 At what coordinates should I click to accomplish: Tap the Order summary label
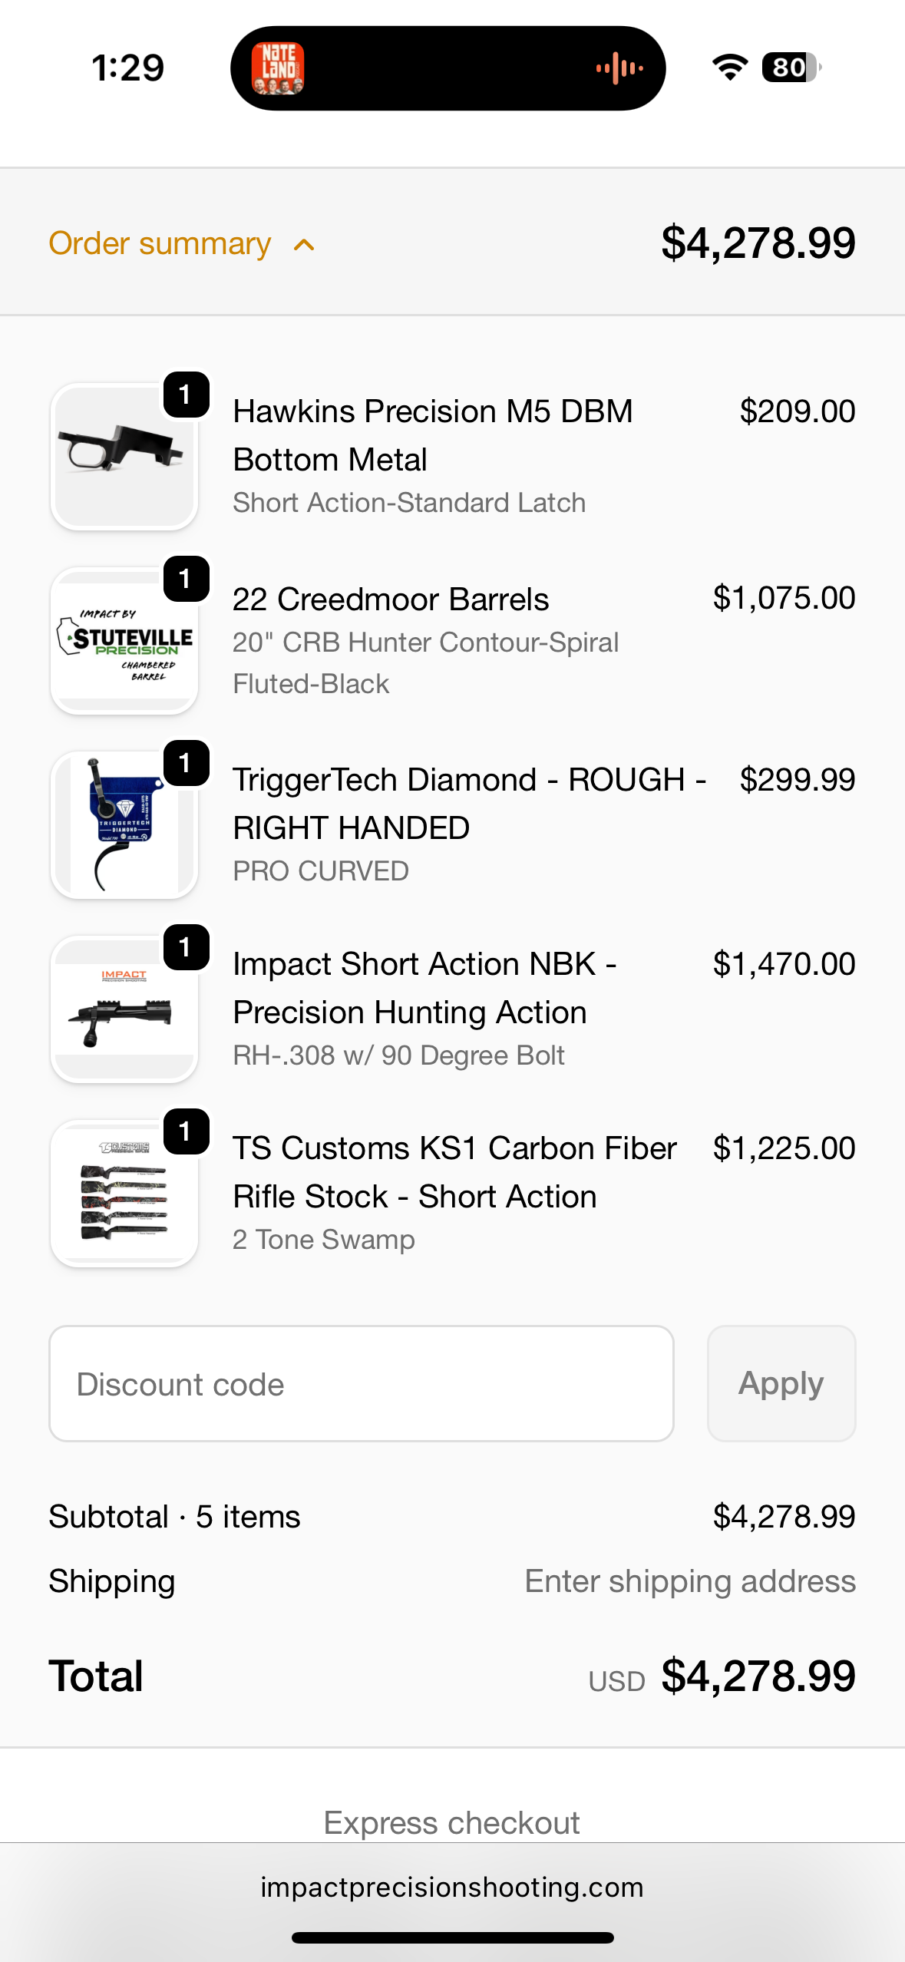[160, 243]
